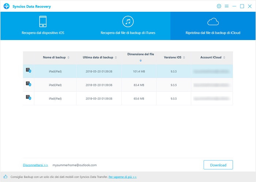The height and width of the screenshot is (182, 256).
Task: Click the iTunes music note icon
Action: point(128,21)
